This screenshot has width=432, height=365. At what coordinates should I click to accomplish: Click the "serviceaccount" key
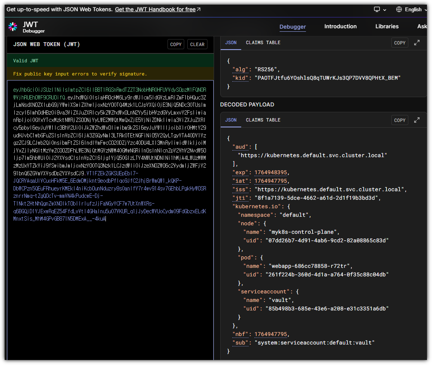[264, 291]
